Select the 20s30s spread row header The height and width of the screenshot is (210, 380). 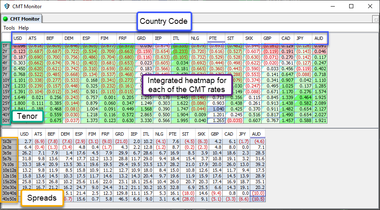pyautogui.click(x=9, y=187)
